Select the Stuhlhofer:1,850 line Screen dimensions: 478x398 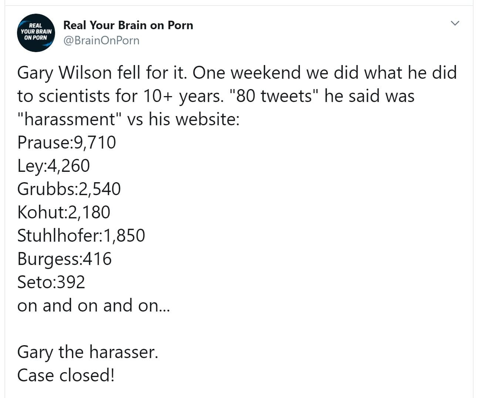[81, 236]
